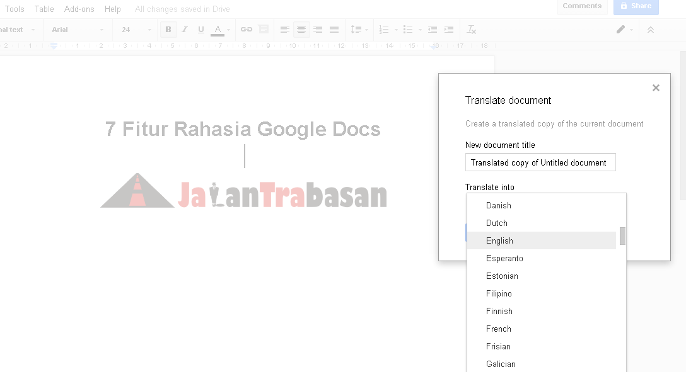Select Finnish from the language list
This screenshot has width=686, height=372.
[x=542, y=312]
